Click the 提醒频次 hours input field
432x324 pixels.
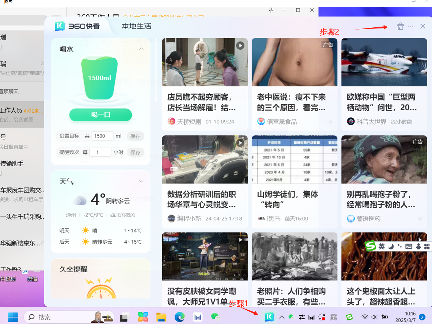100,152
